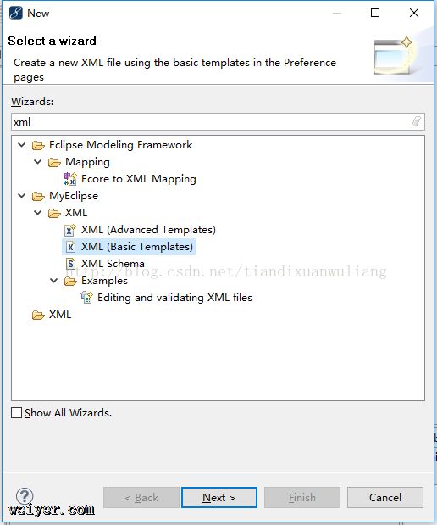Click the Cancel button
The image size is (437, 525).
coord(385,498)
